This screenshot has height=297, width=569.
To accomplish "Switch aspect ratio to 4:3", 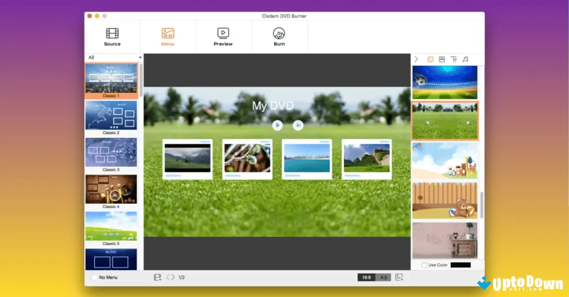I will coord(383,278).
